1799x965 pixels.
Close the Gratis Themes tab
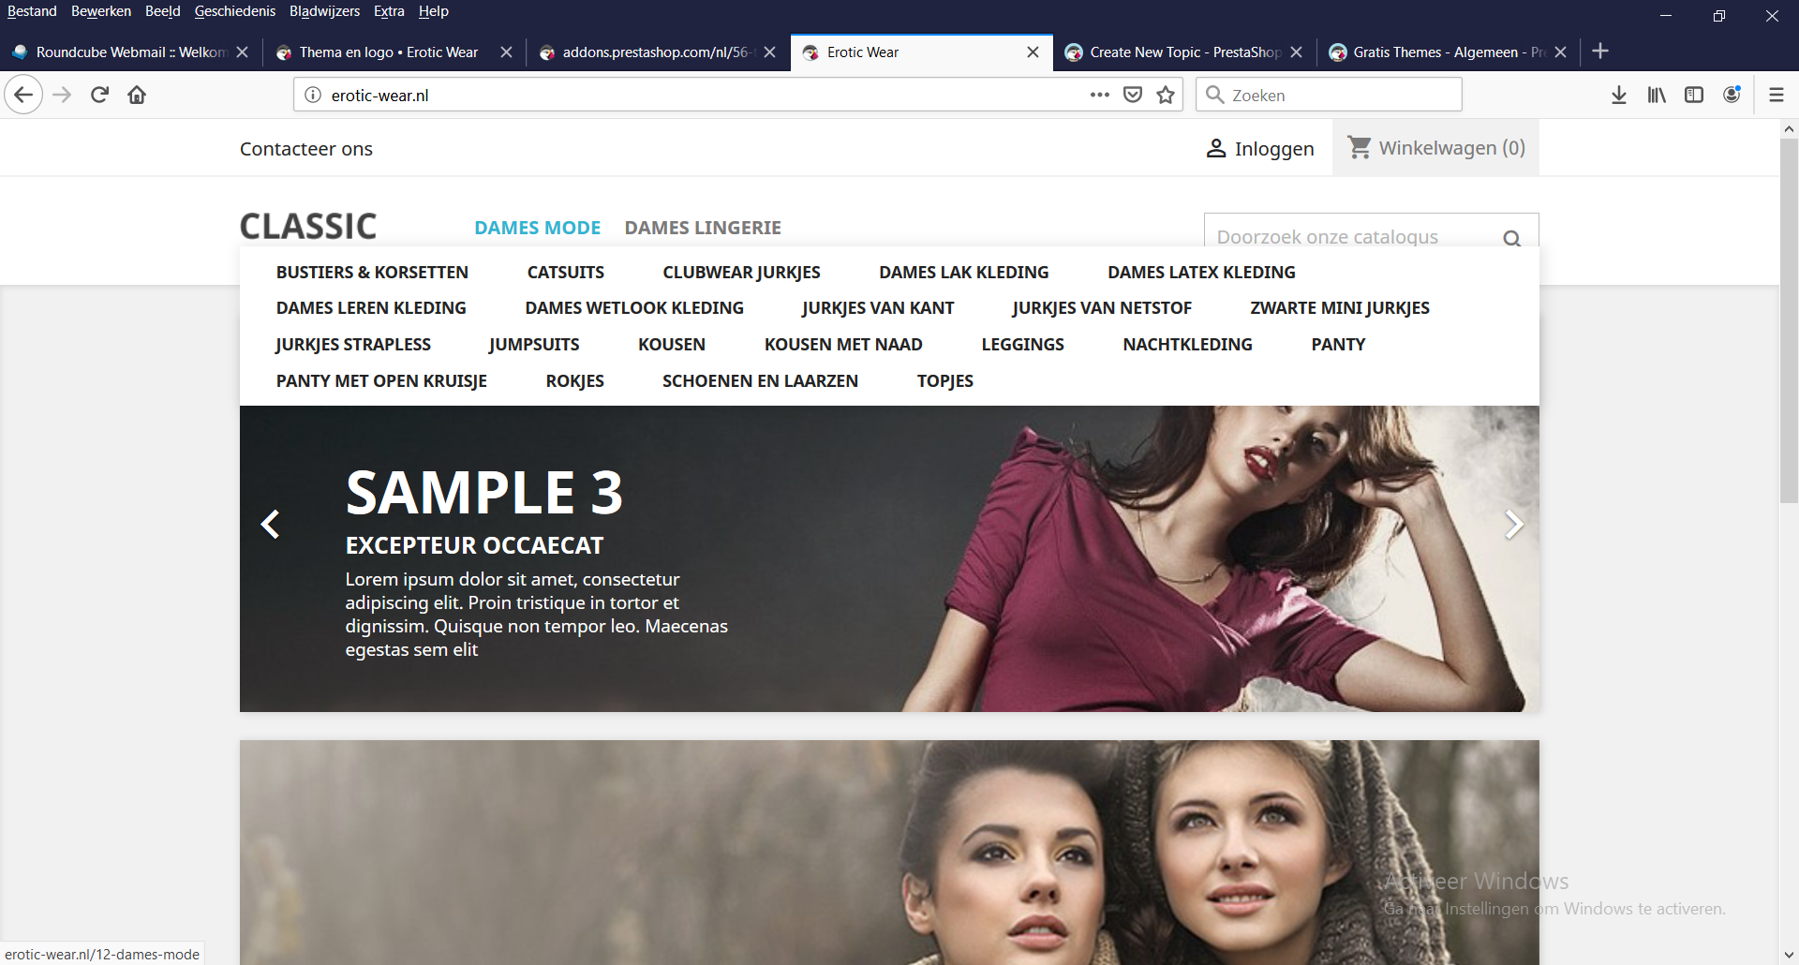pyautogui.click(x=1560, y=52)
